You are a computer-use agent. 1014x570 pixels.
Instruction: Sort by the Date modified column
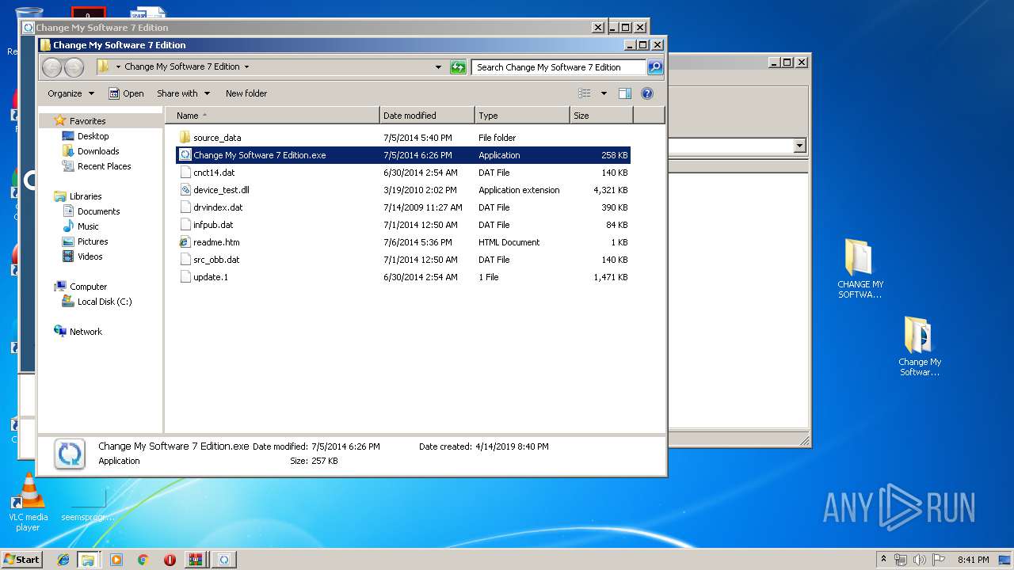427,116
